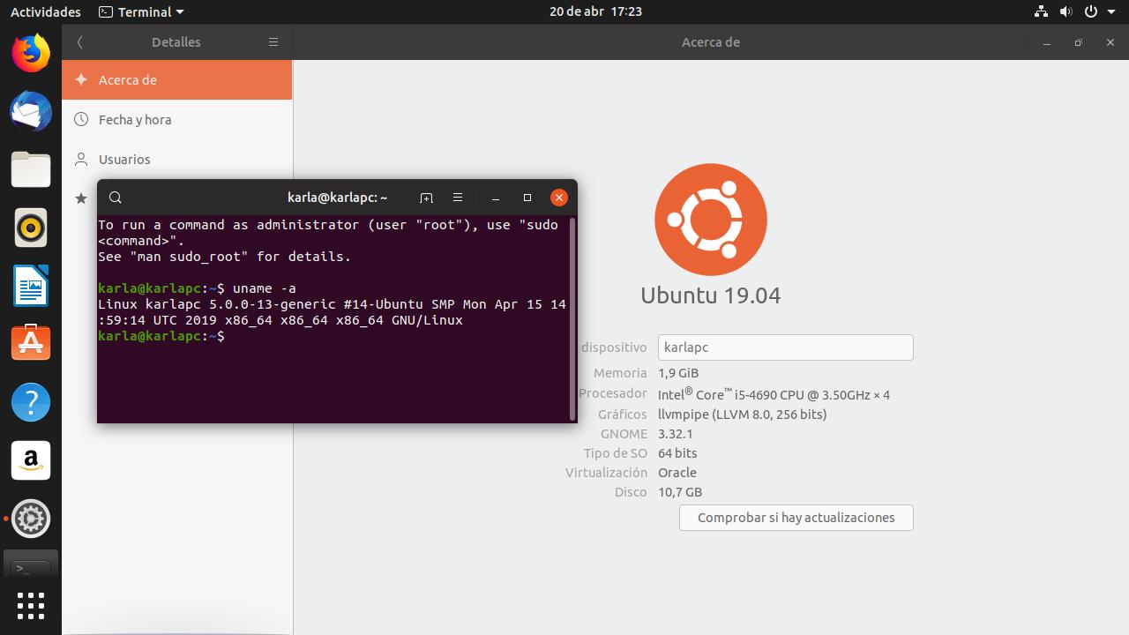Open LibreOffice Writer from the dock
The height and width of the screenshot is (635, 1129).
(31, 286)
